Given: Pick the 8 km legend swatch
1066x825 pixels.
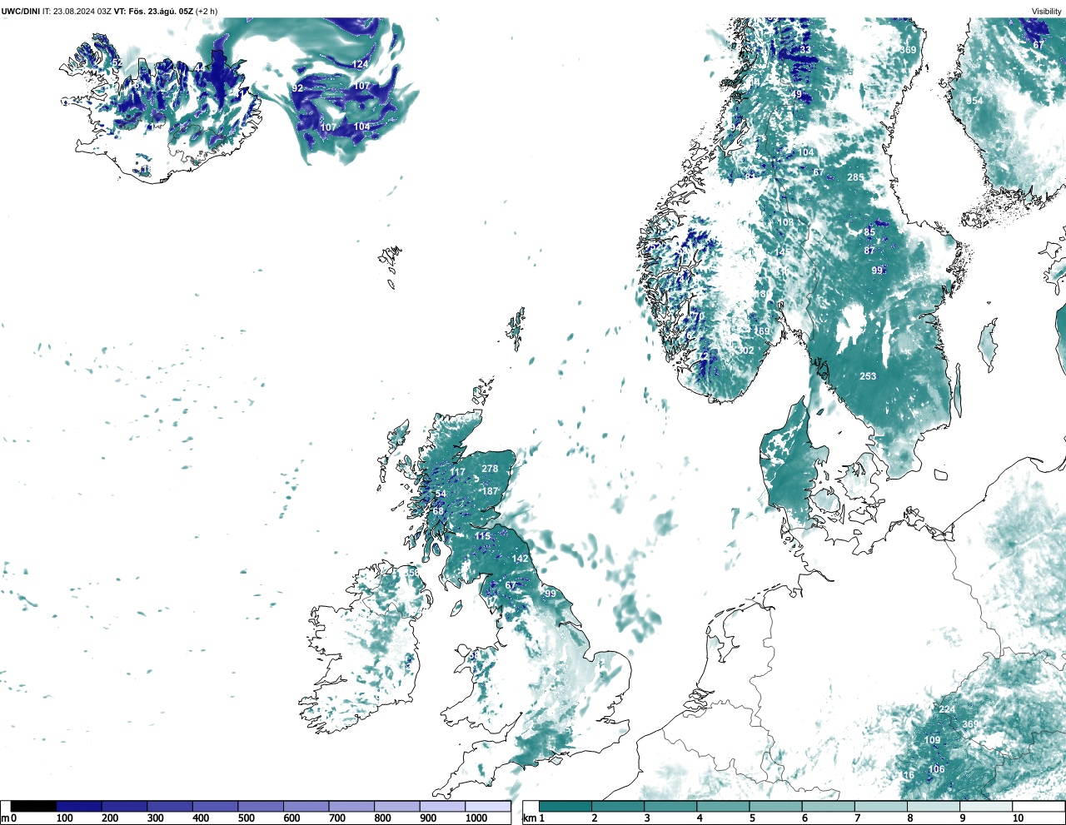Looking at the screenshot, I should 933,806.
